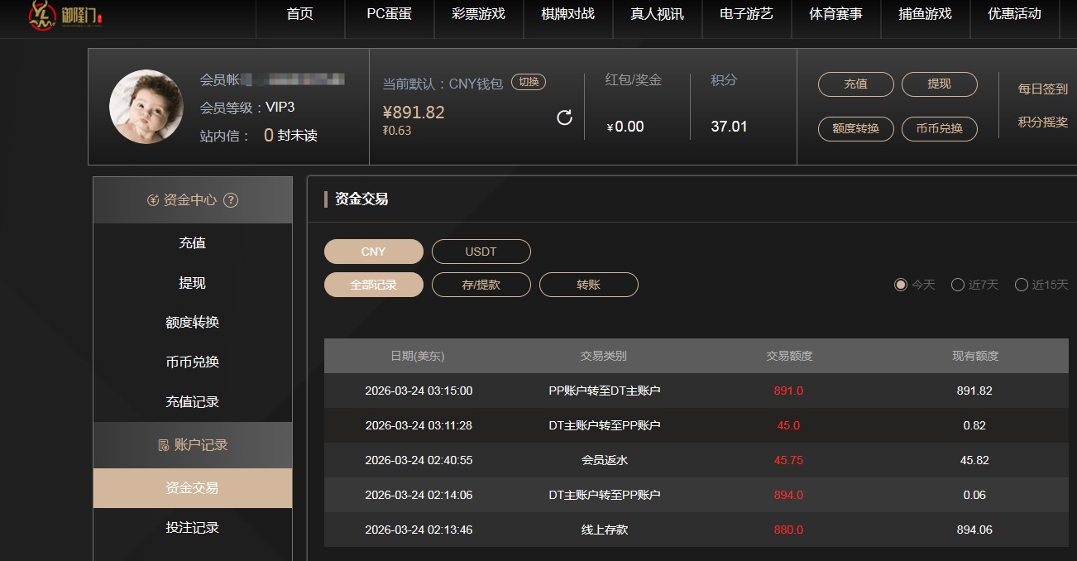
Task: Select the 今天 date filter radio
Action: (901, 284)
